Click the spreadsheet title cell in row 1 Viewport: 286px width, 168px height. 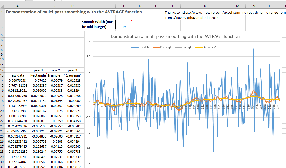[74, 12]
